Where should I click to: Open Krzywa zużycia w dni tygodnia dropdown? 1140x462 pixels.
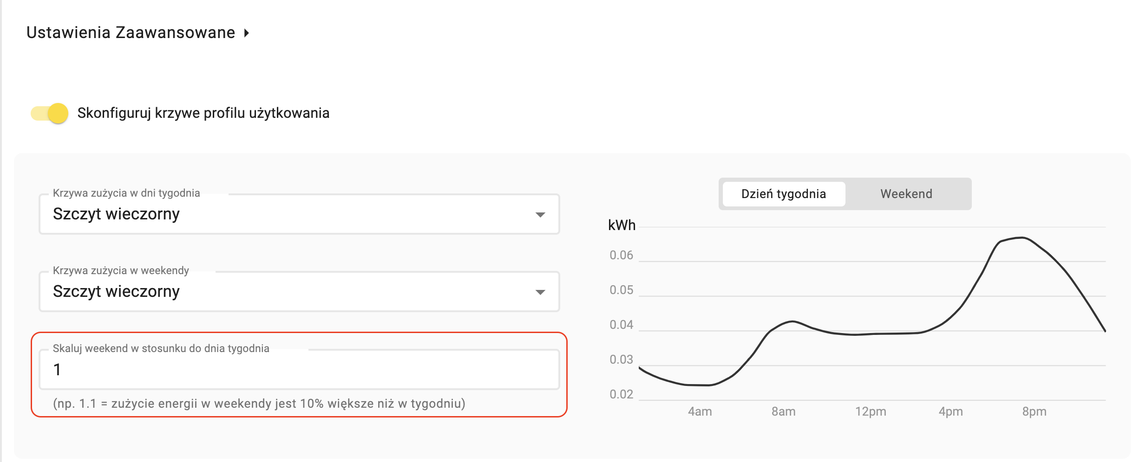(299, 214)
